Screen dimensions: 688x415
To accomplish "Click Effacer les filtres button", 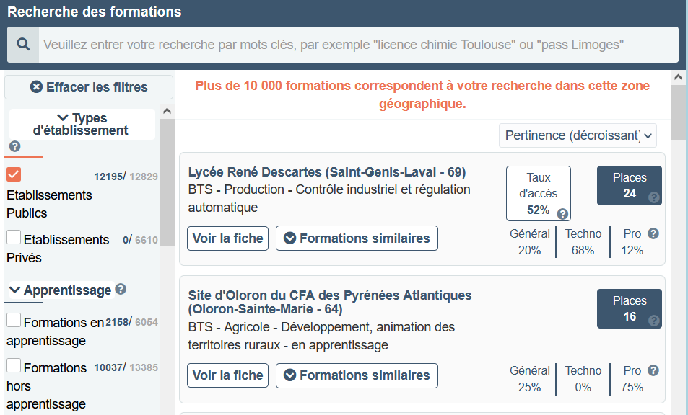I will coord(89,87).
